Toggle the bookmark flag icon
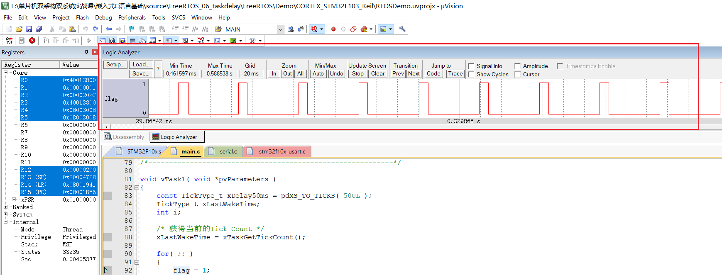This screenshot has width=722, height=275. [x=132, y=29]
